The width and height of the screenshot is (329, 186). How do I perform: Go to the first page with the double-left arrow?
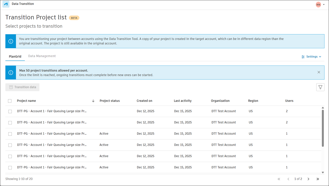click(279, 179)
